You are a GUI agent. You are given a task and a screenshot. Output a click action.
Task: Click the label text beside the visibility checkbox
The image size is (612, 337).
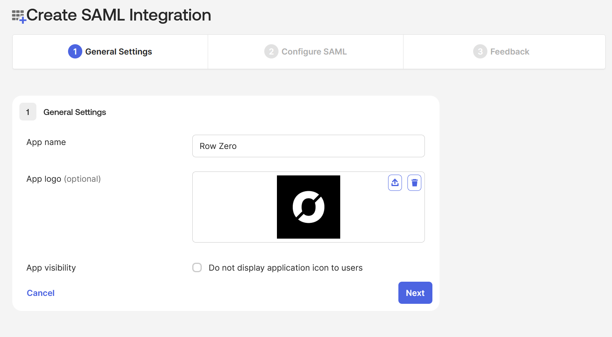pyautogui.click(x=285, y=267)
